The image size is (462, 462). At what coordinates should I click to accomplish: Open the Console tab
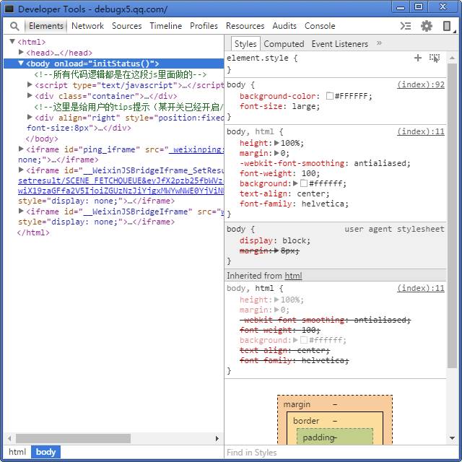click(x=320, y=26)
